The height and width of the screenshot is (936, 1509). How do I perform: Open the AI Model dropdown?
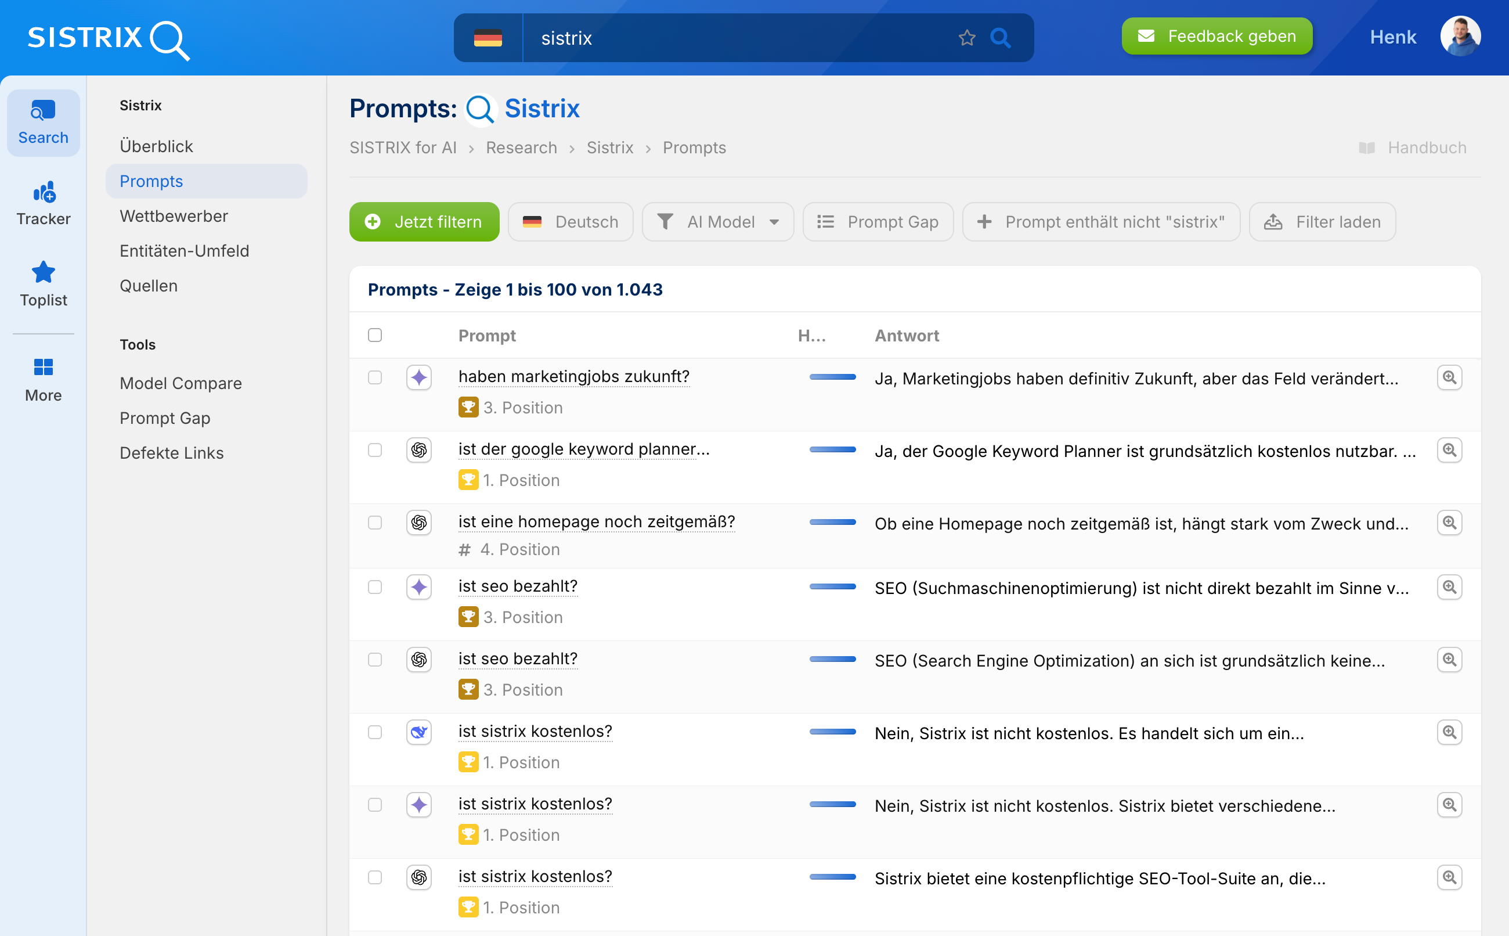click(x=718, y=222)
